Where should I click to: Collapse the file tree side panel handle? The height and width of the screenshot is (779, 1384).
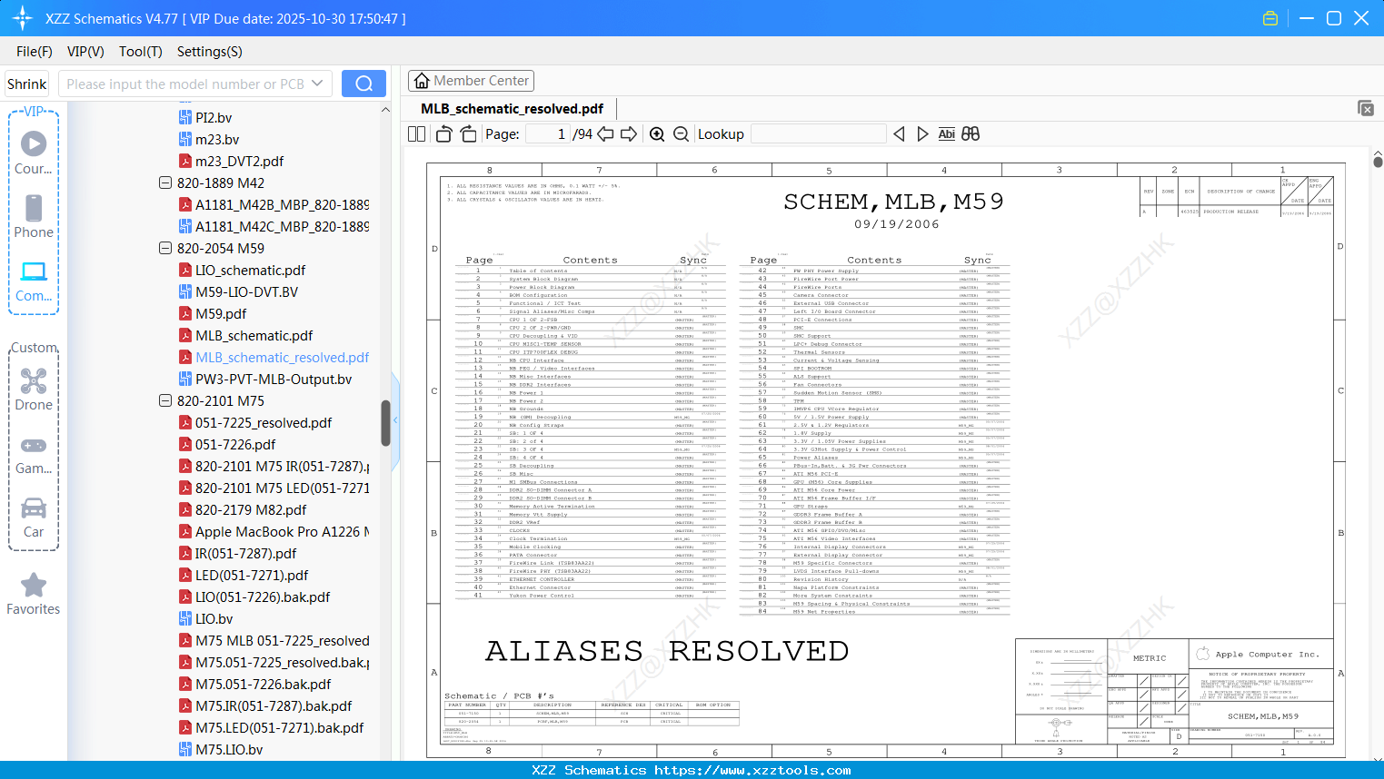pyautogui.click(x=395, y=420)
